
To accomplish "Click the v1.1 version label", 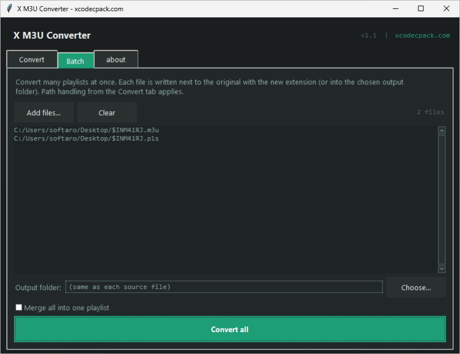I will click(x=369, y=35).
